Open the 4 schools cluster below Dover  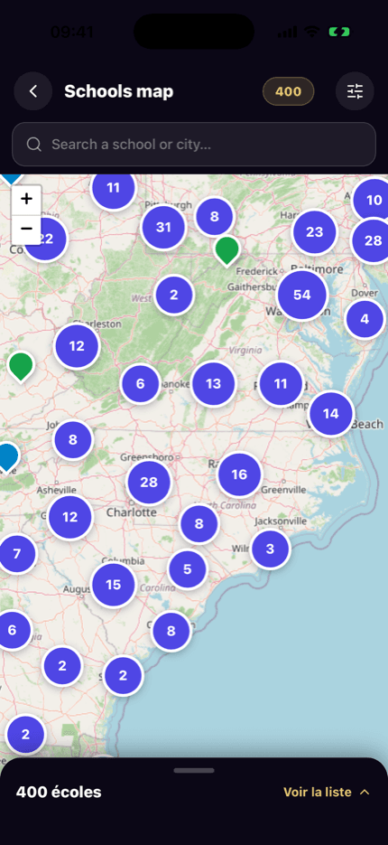pyautogui.click(x=365, y=319)
